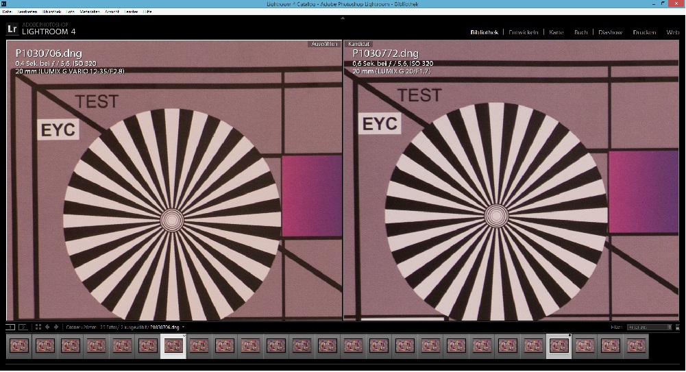686x372 pixels.
Task: Click the P1030772.dng filename overlay
Action: click(x=385, y=53)
